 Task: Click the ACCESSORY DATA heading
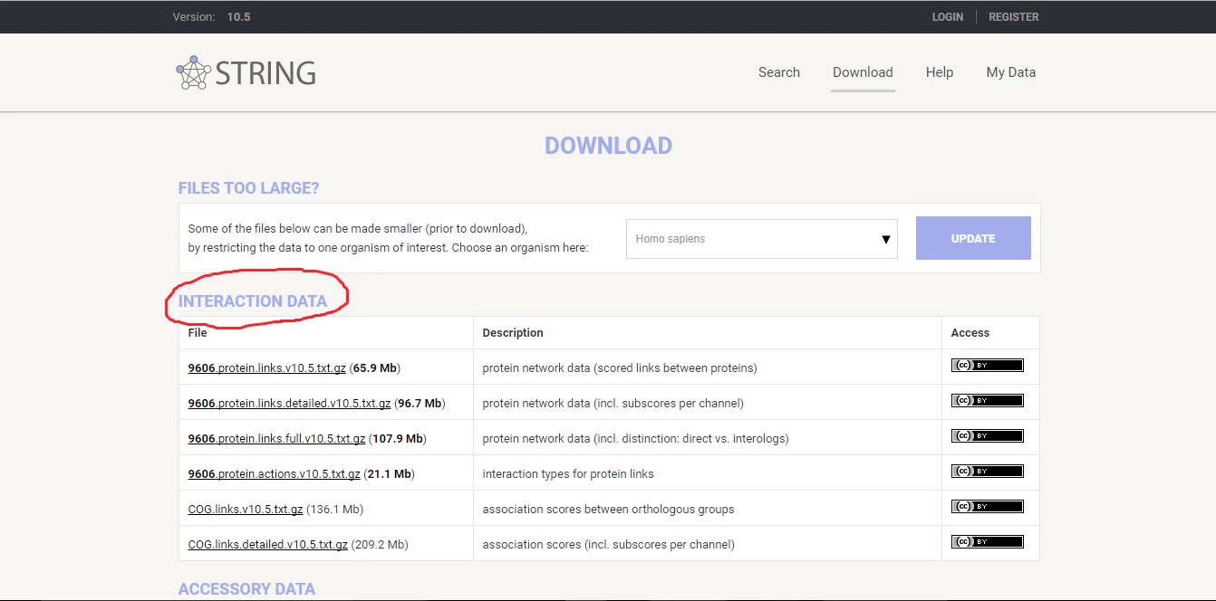coord(246,589)
